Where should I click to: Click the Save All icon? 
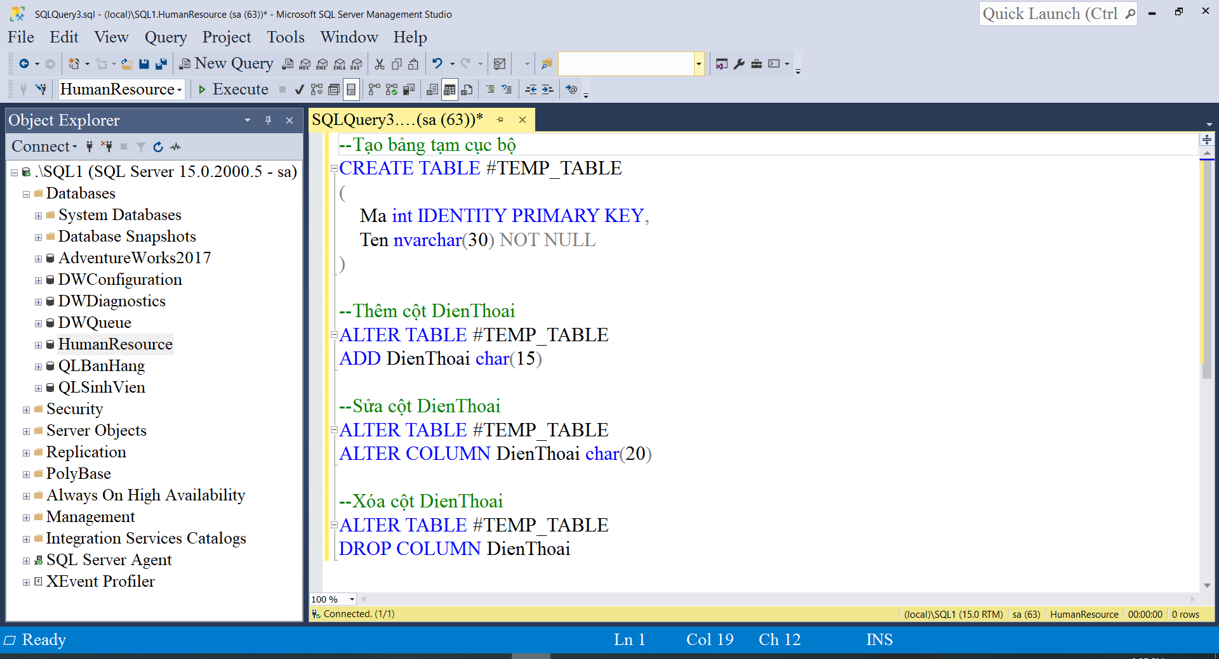click(161, 63)
